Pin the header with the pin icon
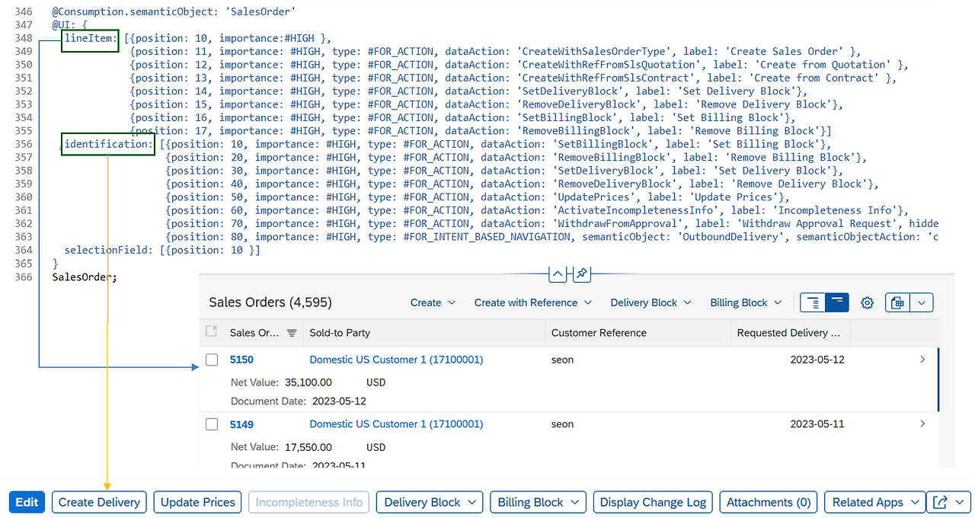This screenshot has height=518, width=975. coord(581,273)
